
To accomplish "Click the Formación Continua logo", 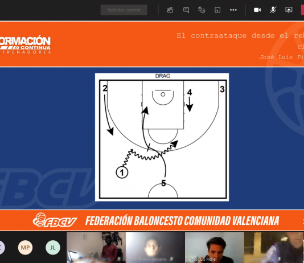I will (25, 44).
